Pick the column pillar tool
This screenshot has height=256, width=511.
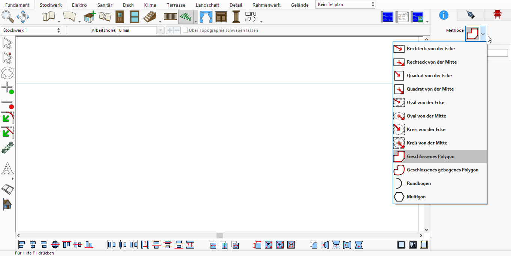tap(236, 17)
